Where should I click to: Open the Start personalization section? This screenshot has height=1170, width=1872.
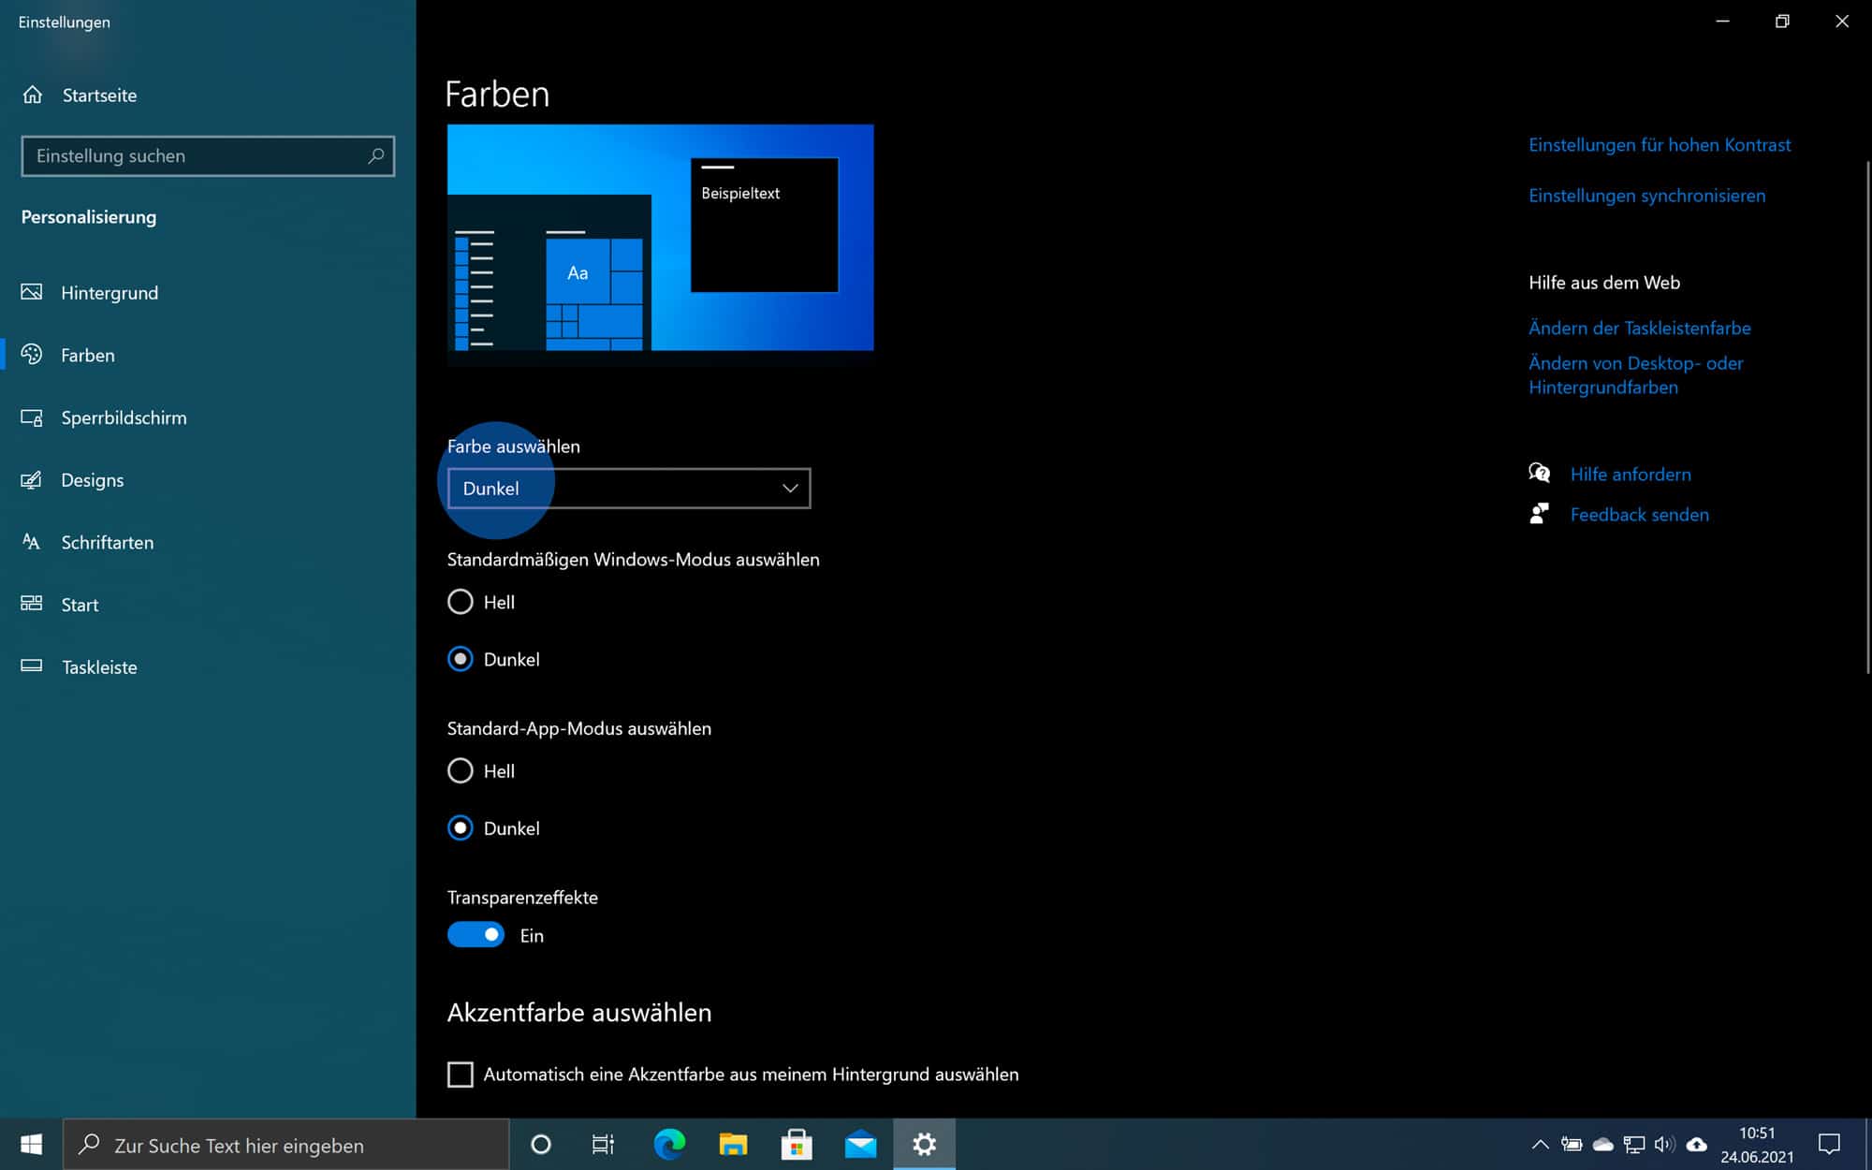coord(79,604)
